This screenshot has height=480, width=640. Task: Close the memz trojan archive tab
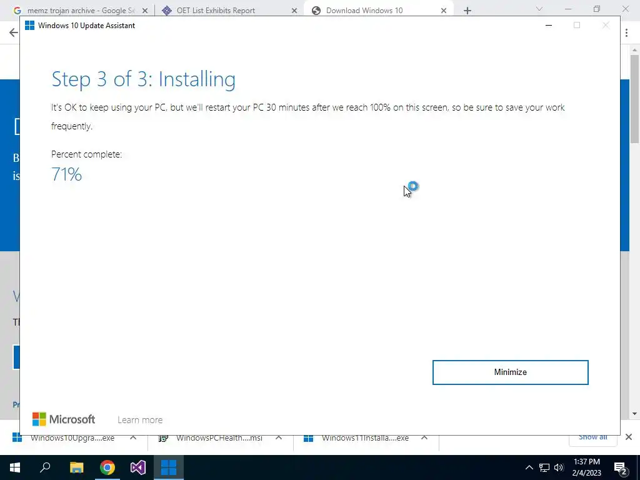click(145, 11)
